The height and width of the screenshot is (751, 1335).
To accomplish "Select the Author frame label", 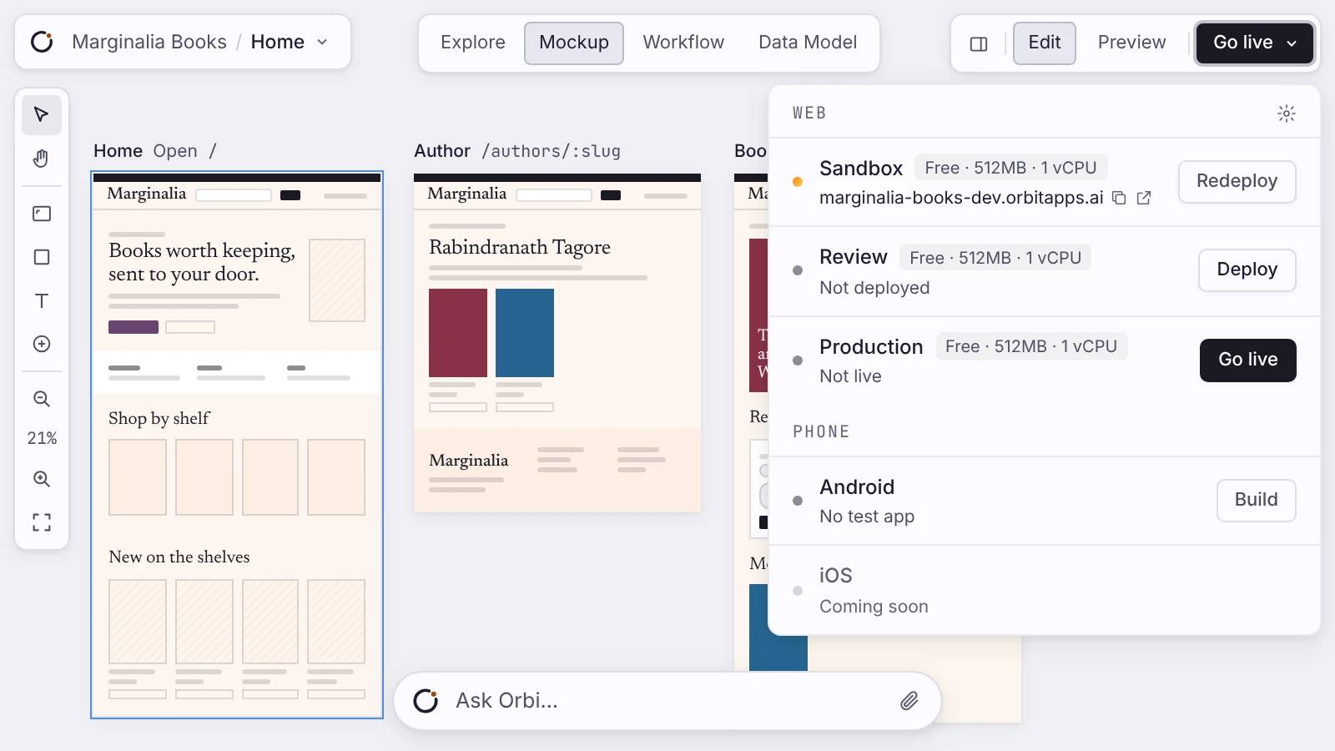I will click(442, 151).
